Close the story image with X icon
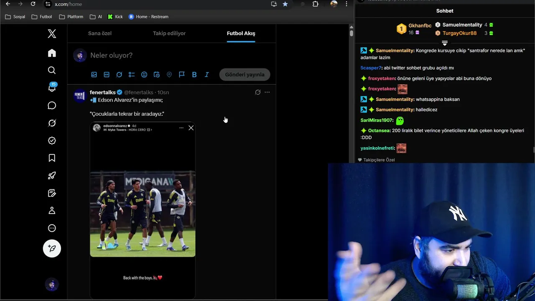The width and height of the screenshot is (535, 301). point(191,128)
